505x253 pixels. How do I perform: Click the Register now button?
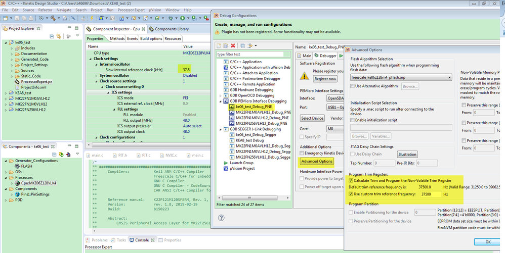pos(325,78)
